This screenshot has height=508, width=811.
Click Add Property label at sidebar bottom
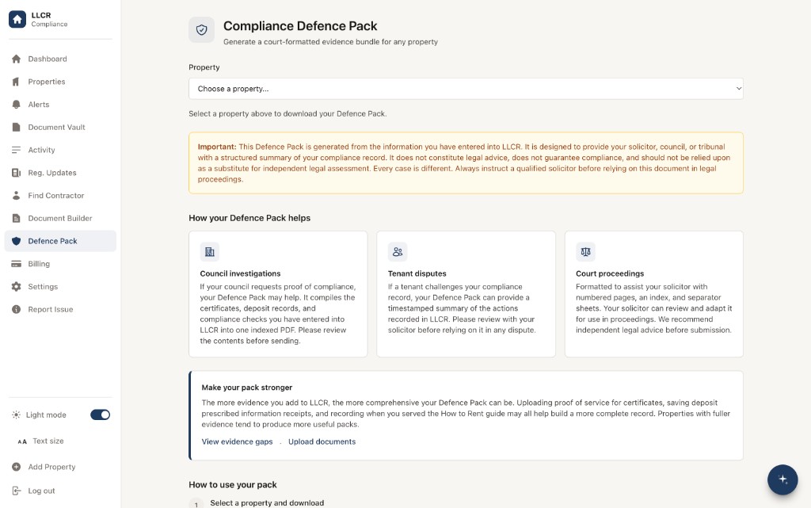[x=51, y=467]
